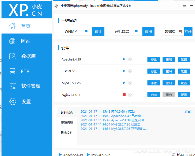The height and width of the screenshot is (156, 195).
Task: Select log line 11:15:42 Apache2.4.39 已启动
Action: coord(110,116)
